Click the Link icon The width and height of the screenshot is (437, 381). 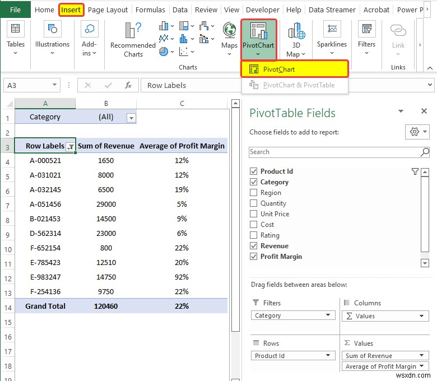[398, 31]
